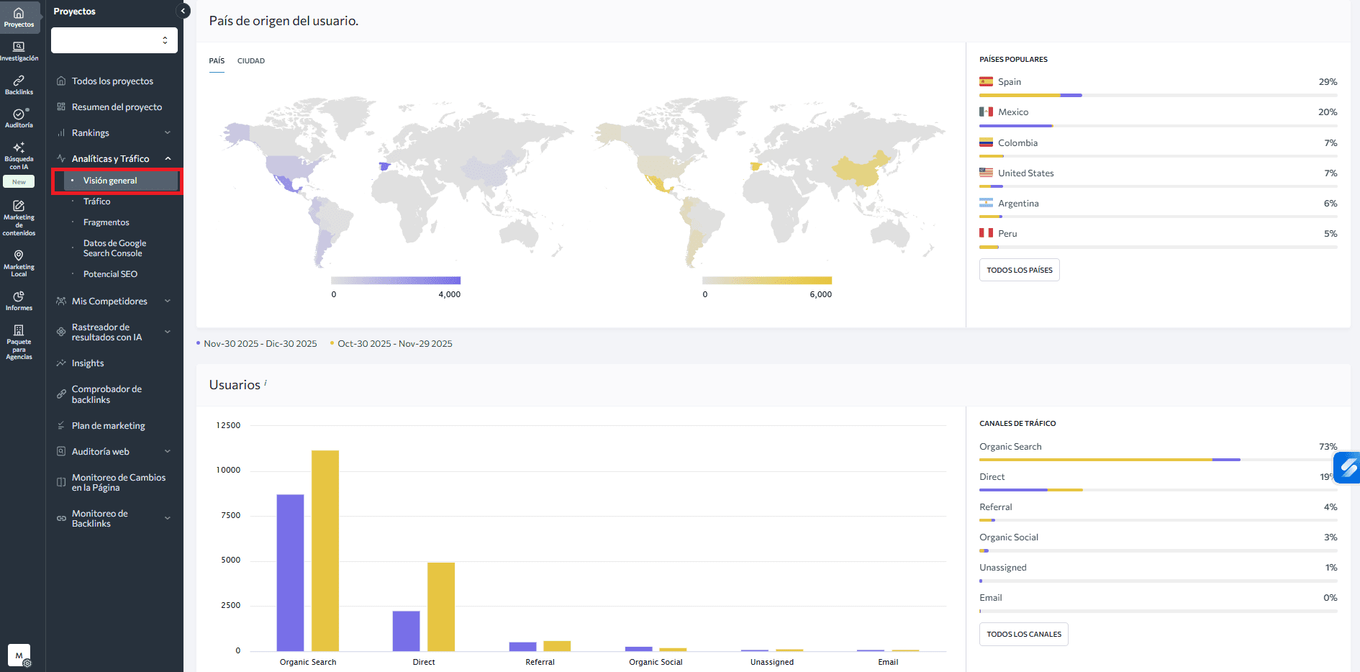Click the purple map color gradient scale

click(x=395, y=280)
